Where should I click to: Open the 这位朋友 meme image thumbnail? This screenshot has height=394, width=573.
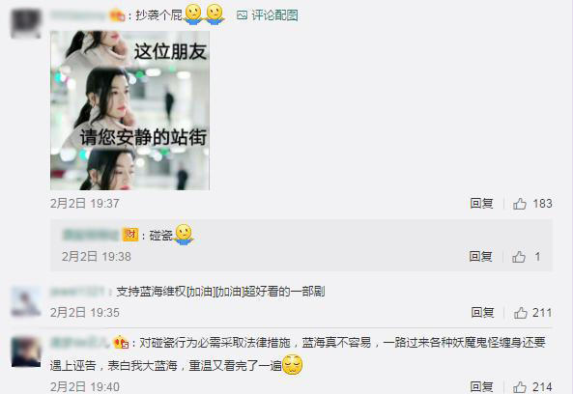click(129, 110)
